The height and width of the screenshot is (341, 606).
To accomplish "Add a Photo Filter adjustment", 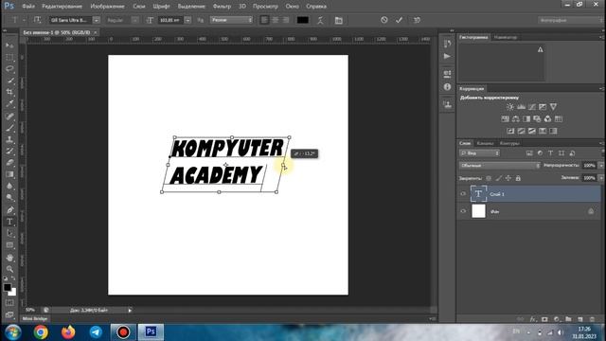I will [x=537, y=118].
